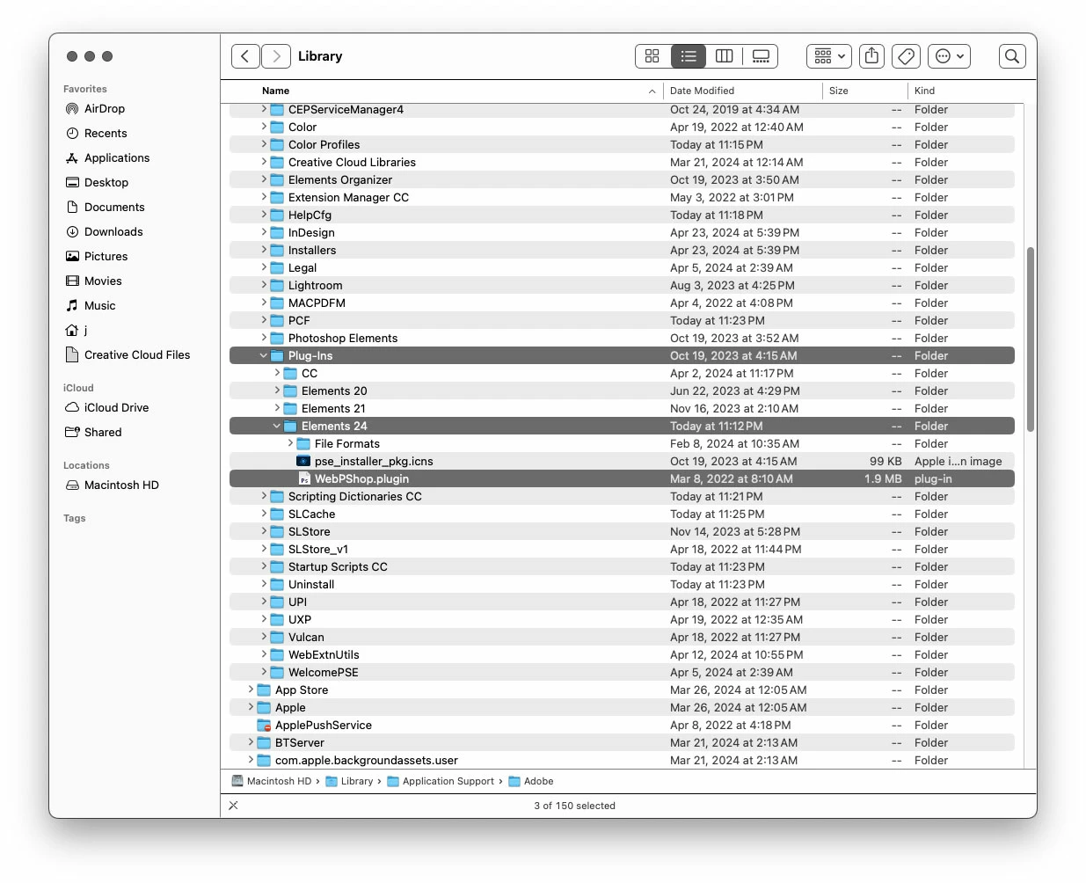This screenshot has width=1086, height=883.
Task: Open the Action ellipsis menu
Action: point(950,56)
